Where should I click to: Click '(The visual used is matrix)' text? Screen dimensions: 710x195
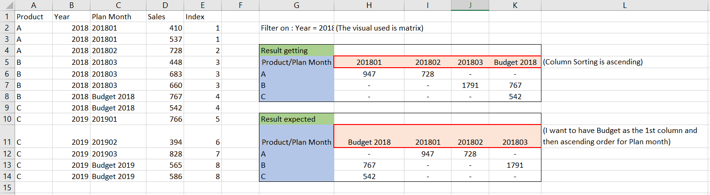pos(379,28)
